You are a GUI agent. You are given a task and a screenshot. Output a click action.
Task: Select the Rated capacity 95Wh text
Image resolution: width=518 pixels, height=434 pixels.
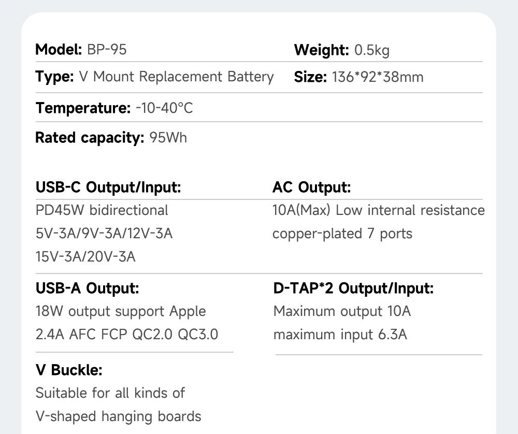pos(111,138)
